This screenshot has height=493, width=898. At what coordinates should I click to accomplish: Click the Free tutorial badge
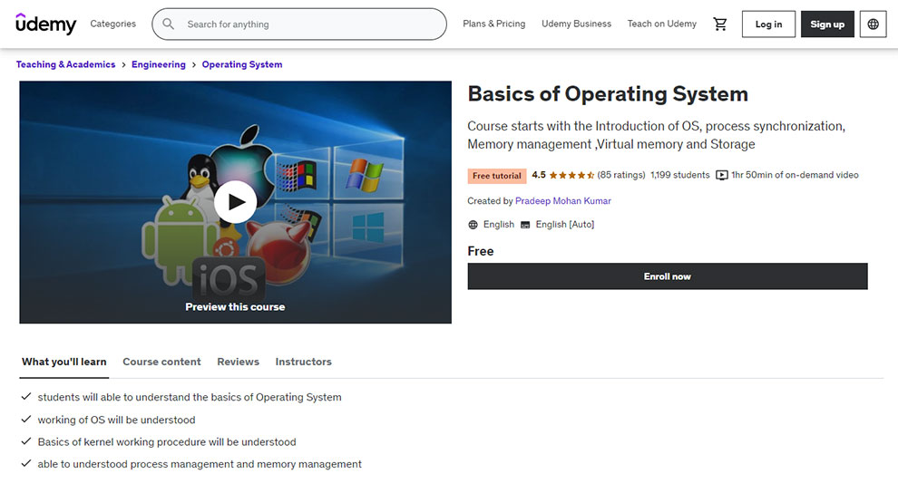coord(497,176)
